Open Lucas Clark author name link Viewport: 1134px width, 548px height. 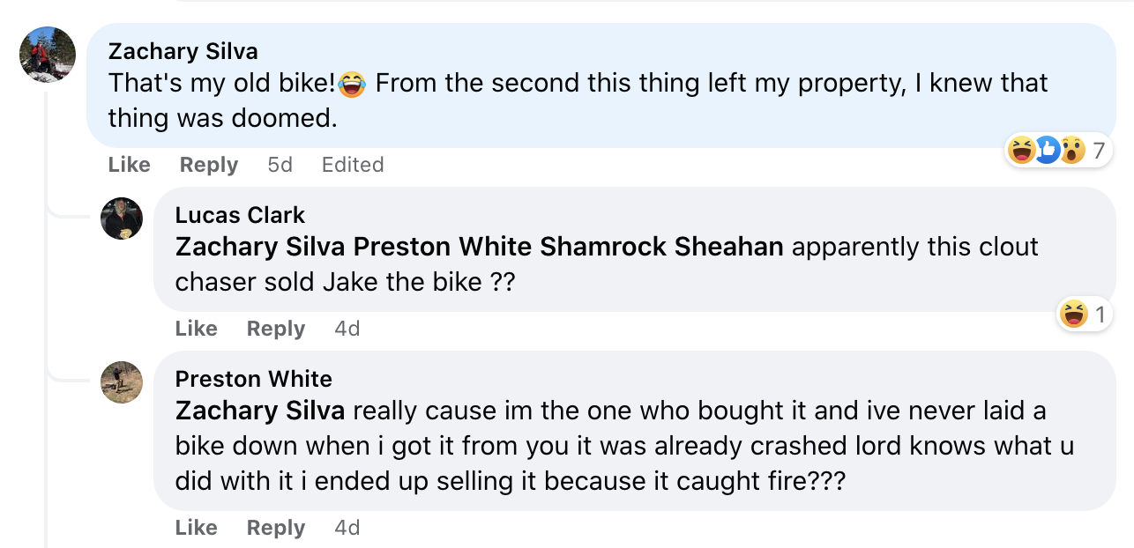[x=240, y=215]
